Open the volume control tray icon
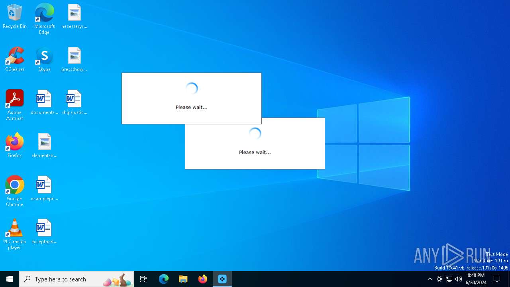This screenshot has width=510, height=287. pyautogui.click(x=459, y=279)
